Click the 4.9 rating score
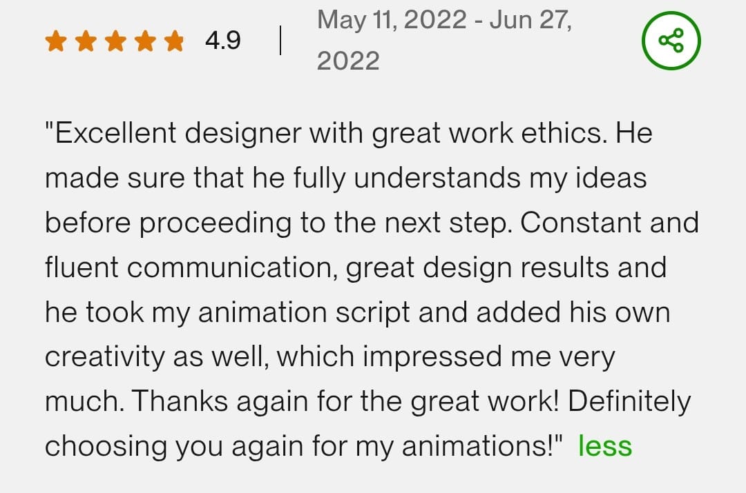 (222, 41)
